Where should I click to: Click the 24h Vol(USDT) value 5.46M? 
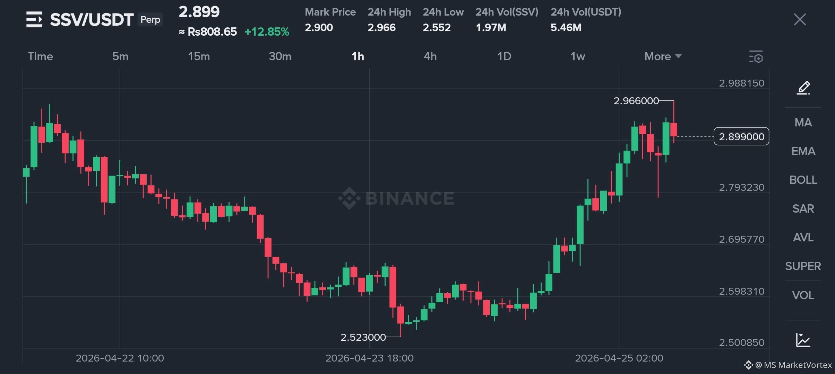[566, 28]
